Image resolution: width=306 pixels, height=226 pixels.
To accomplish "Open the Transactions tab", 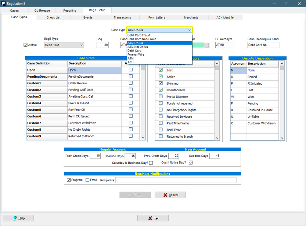I will pos(122,17).
